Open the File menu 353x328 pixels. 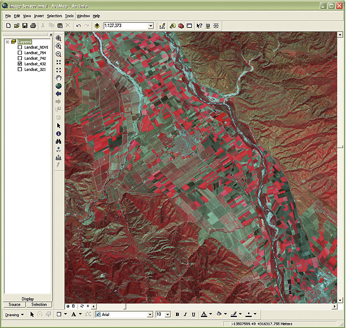(x=8, y=16)
